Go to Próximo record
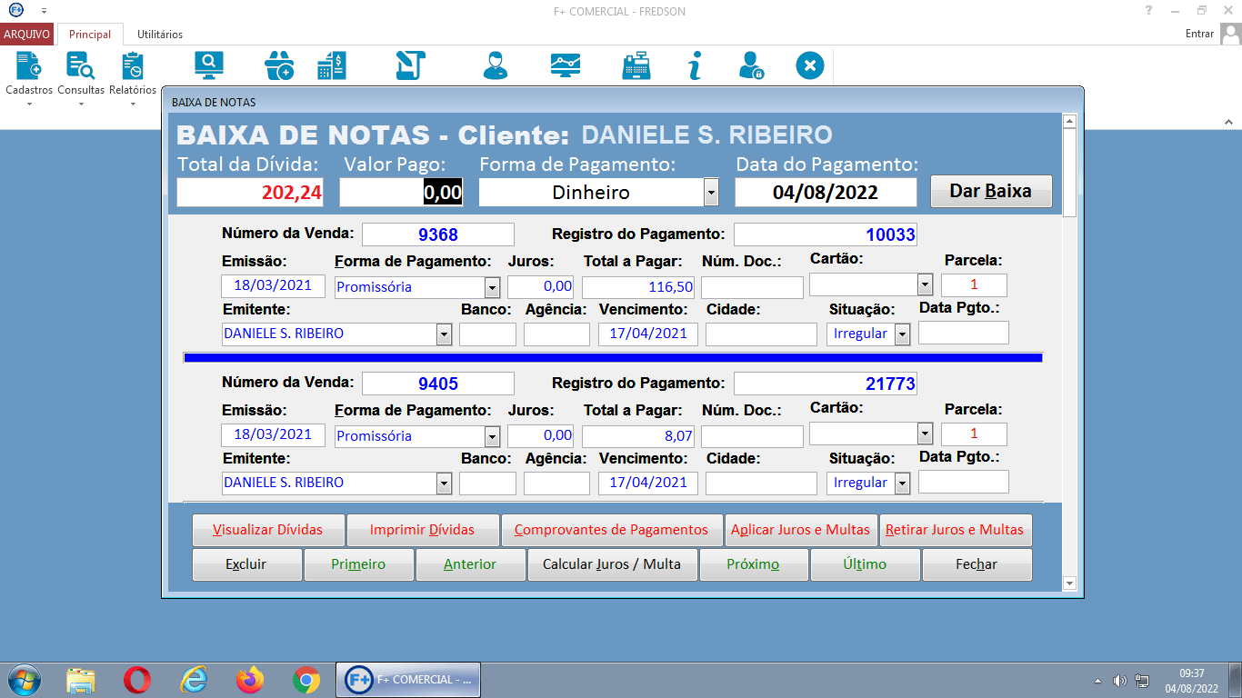 tap(753, 564)
